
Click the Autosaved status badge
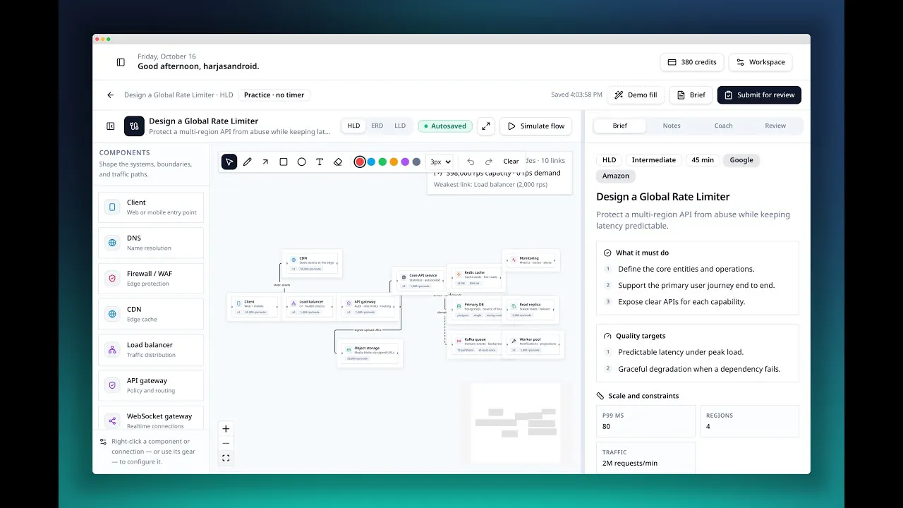(445, 126)
